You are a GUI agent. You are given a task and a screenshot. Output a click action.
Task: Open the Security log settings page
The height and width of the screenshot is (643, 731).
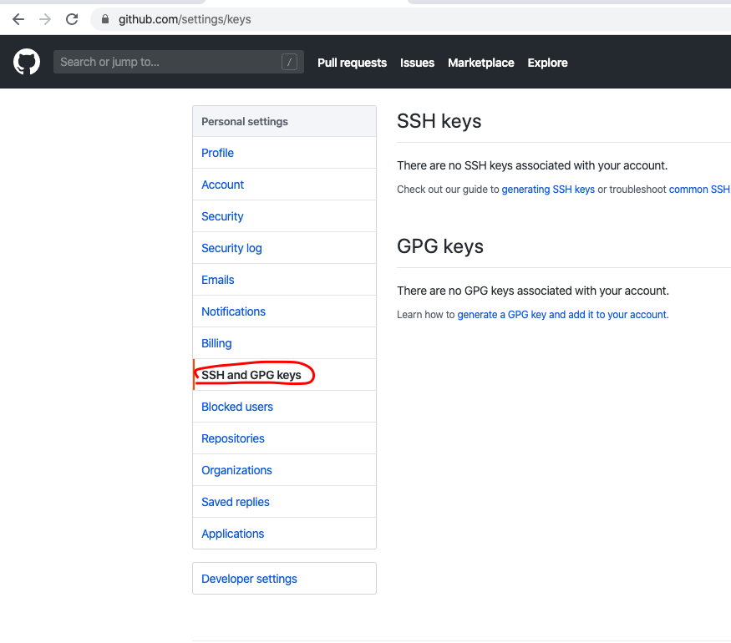pyautogui.click(x=284, y=248)
